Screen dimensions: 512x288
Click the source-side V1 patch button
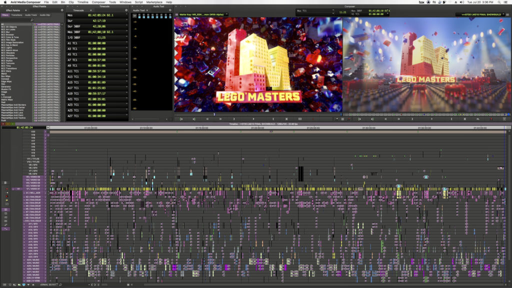(18, 188)
